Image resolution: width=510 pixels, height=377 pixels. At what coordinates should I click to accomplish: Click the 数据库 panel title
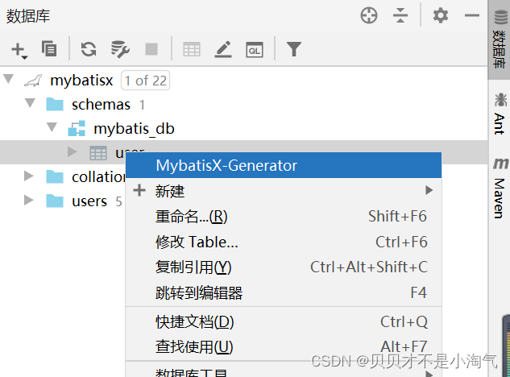(28, 16)
